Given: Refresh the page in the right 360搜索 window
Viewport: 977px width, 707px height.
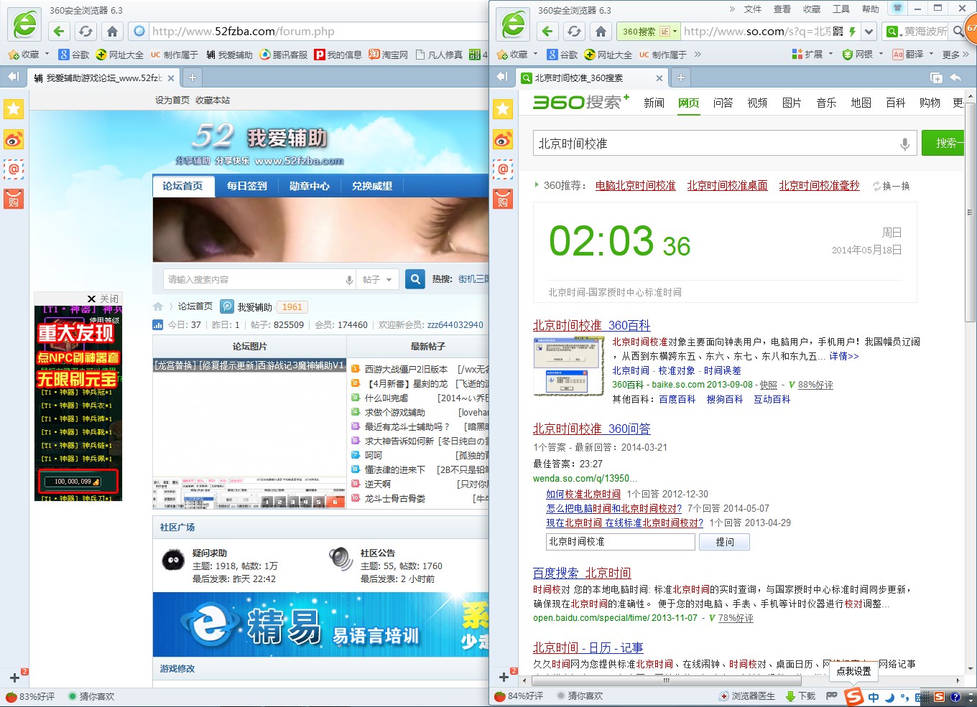Looking at the screenshot, I should (574, 31).
